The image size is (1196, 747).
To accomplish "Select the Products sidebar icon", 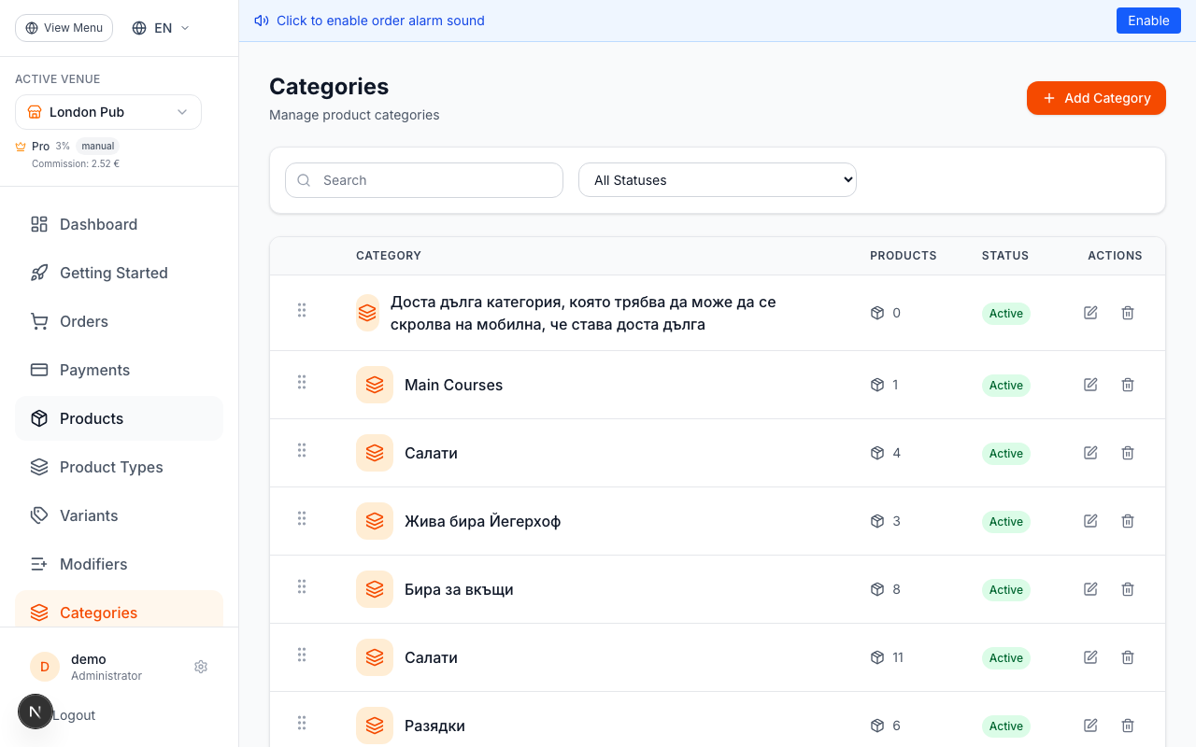I will (38, 418).
